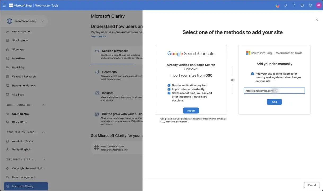Click the Microsoft Bing logo
This screenshot has width=323, height=191.
pos(20,5)
